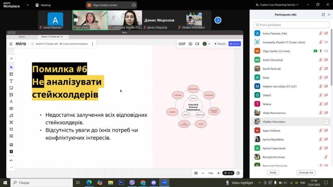
Task: Open Photoshop from the taskbar
Action: (x=121, y=182)
